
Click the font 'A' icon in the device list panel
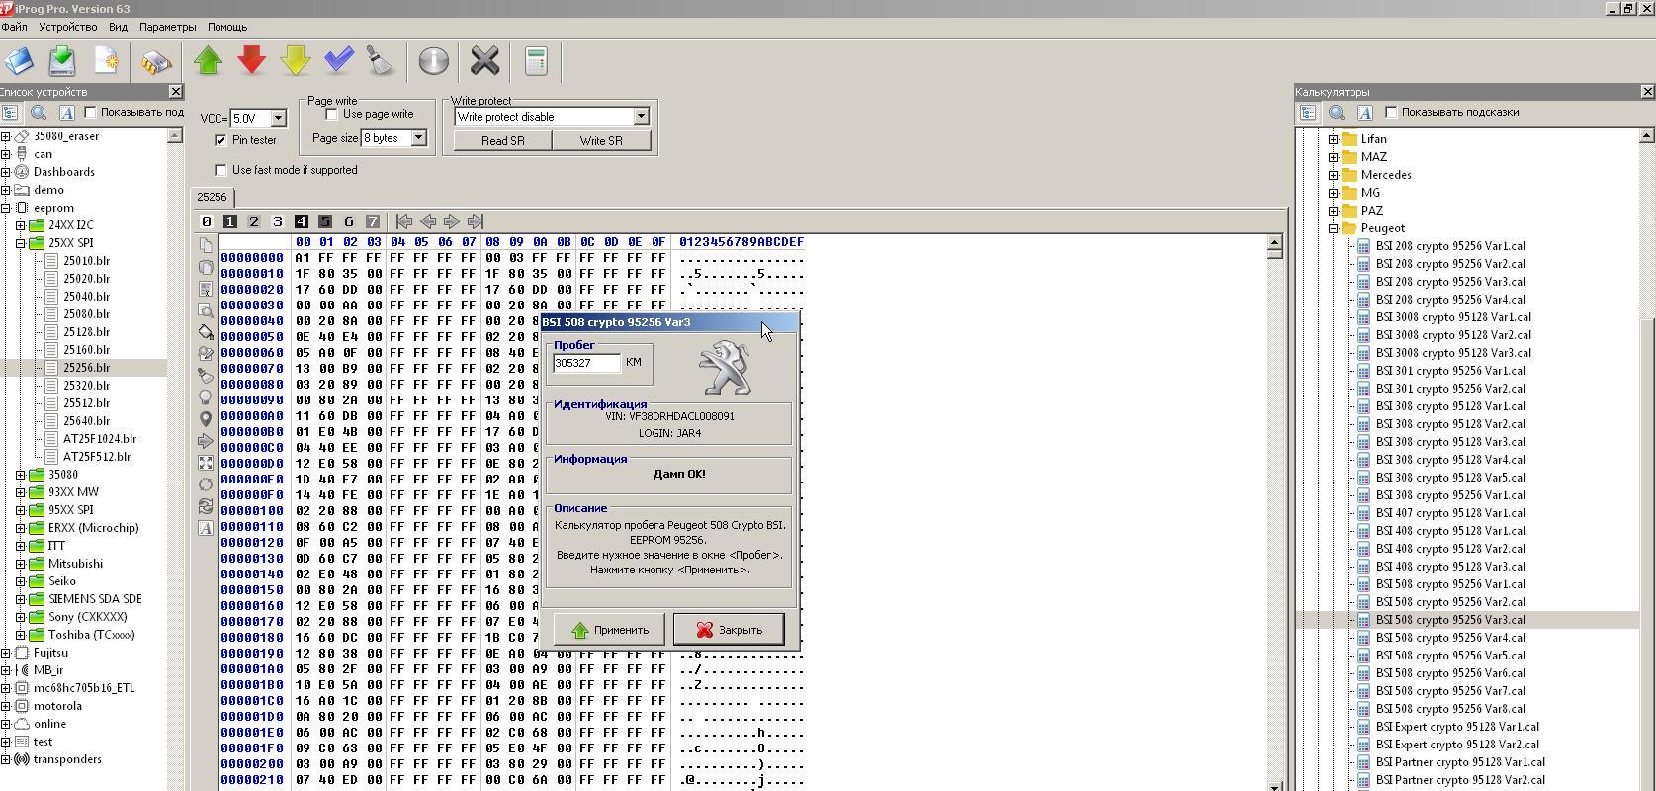click(x=66, y=113)
